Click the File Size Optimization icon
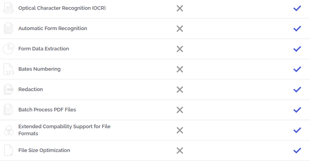Viewport: 310px width, 161px height. 9,150
